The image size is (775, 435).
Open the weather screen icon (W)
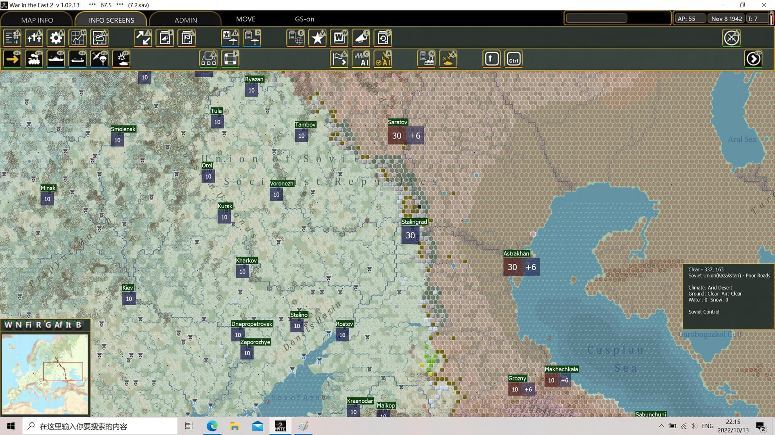tap(99, 38)
